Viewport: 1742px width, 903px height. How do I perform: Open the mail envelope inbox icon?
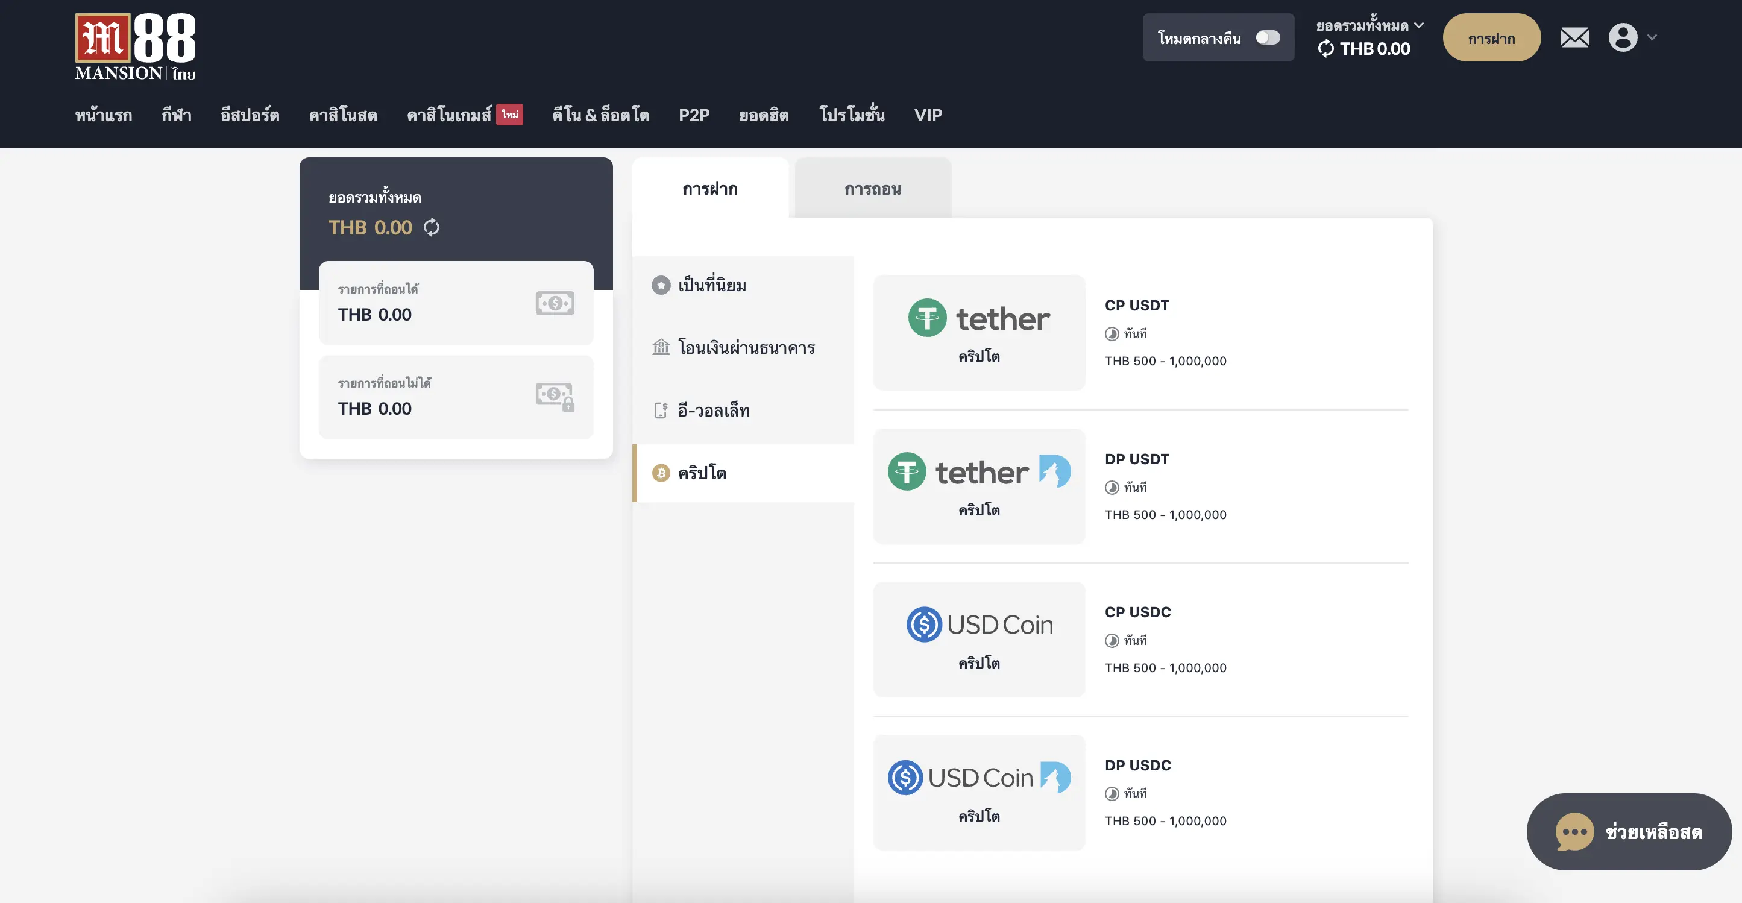point(1574,37)
